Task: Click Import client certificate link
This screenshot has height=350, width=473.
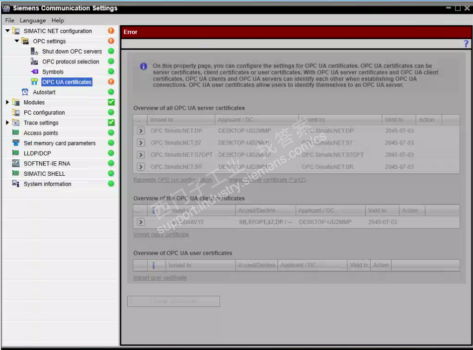Action: click(161, 234)
